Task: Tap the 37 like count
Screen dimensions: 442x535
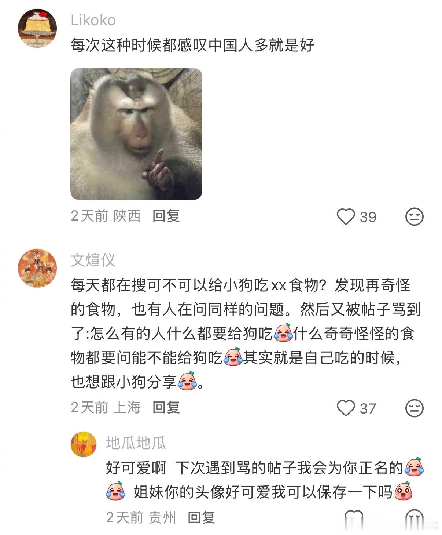Action: (x=368, y=408)
